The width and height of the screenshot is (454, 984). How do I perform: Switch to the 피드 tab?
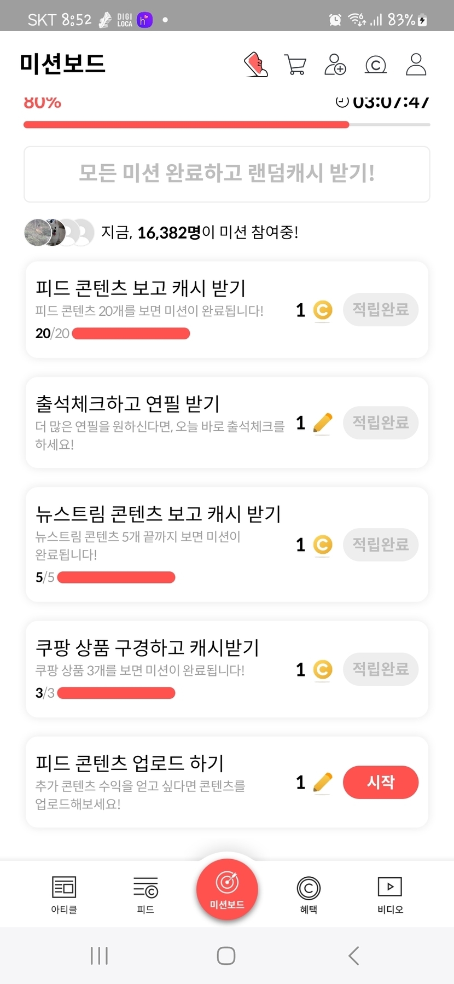click(145, 894)
